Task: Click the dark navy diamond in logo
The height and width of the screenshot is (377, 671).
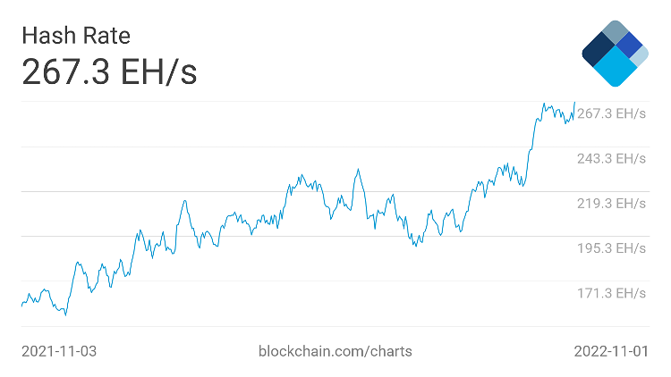Action: [x=598, y=51]
